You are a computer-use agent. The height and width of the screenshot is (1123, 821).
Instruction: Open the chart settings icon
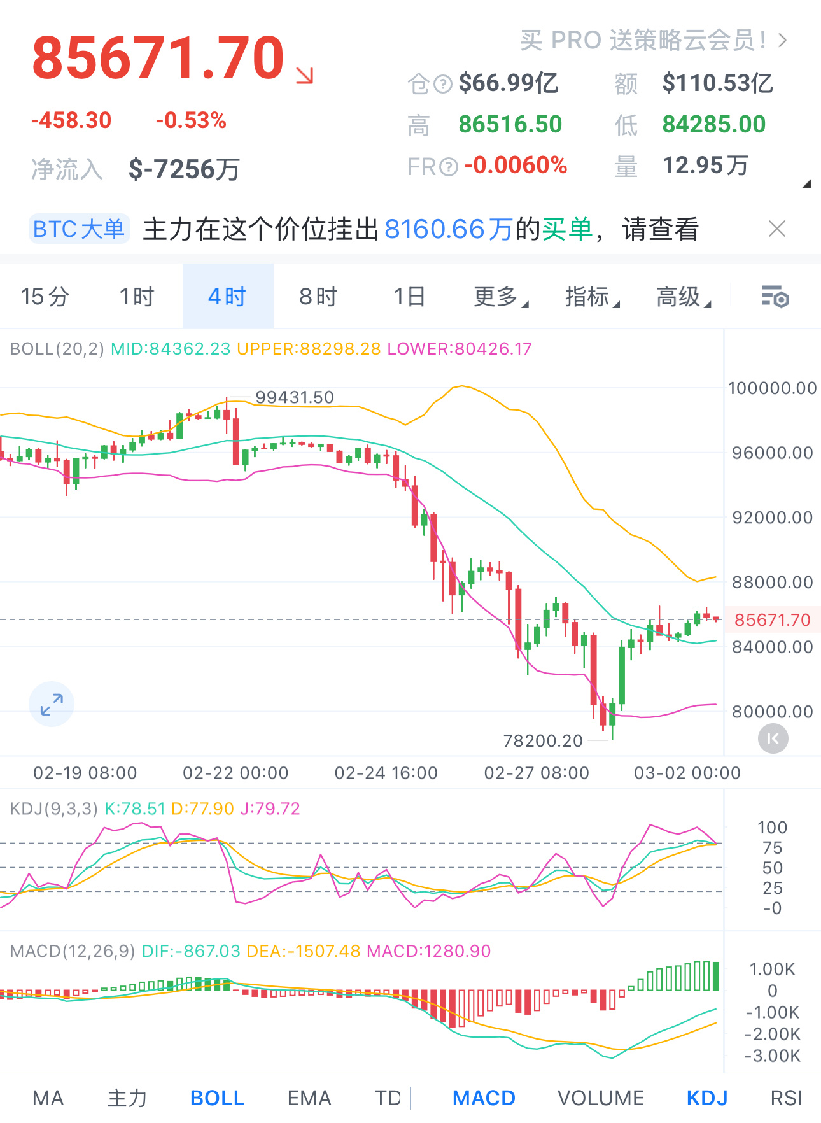click(x=775, y=297)
